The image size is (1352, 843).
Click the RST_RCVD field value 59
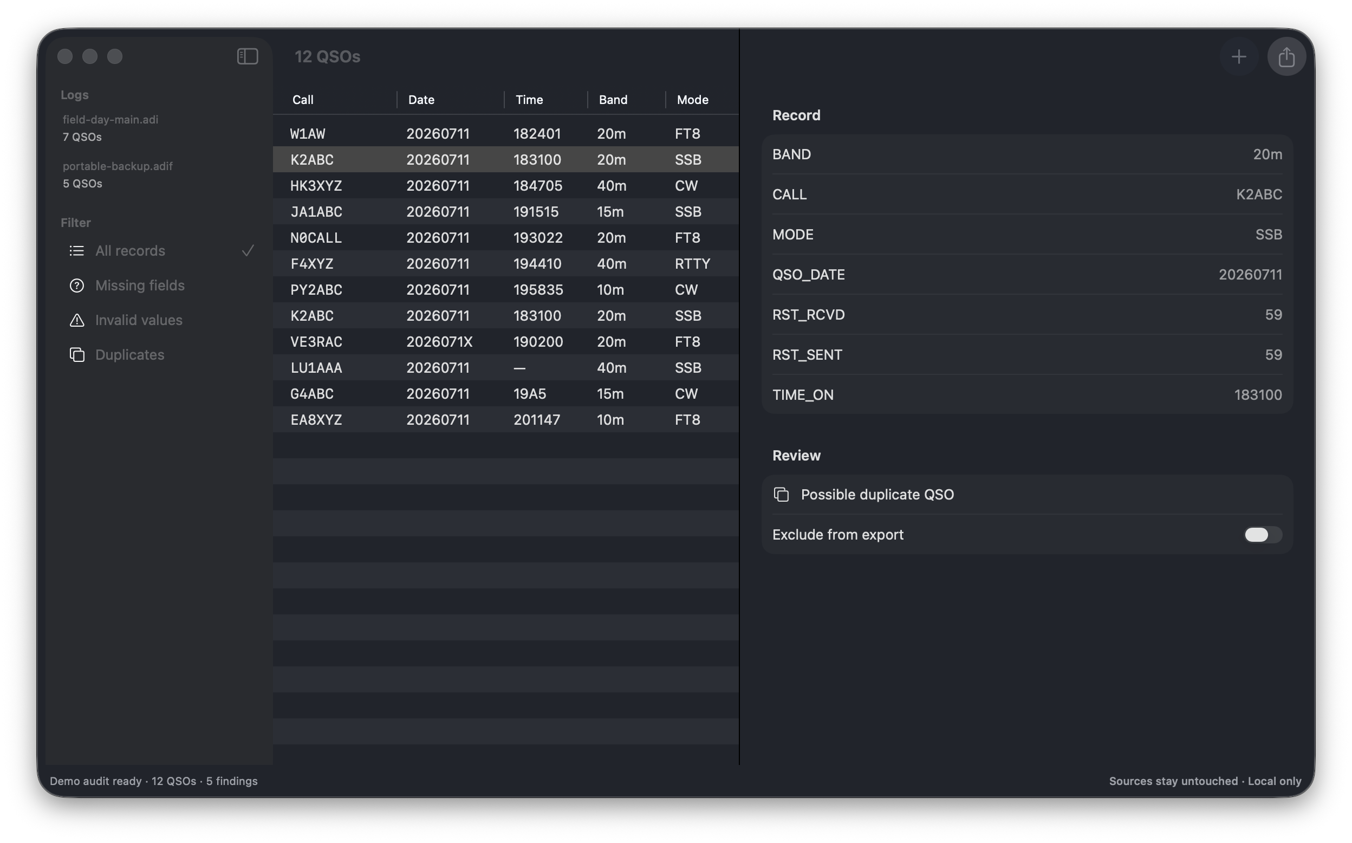tap(1273, 315)
